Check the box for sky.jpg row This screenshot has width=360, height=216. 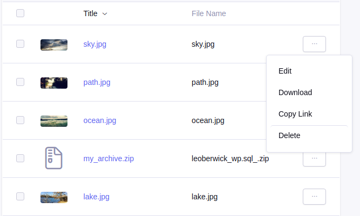pyautogui.click(x=20, y=44)
